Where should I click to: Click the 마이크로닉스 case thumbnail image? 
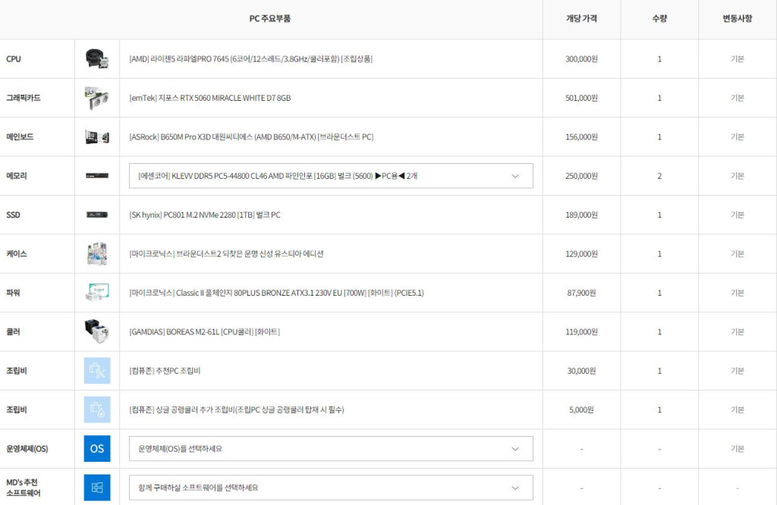click(96, 254)
